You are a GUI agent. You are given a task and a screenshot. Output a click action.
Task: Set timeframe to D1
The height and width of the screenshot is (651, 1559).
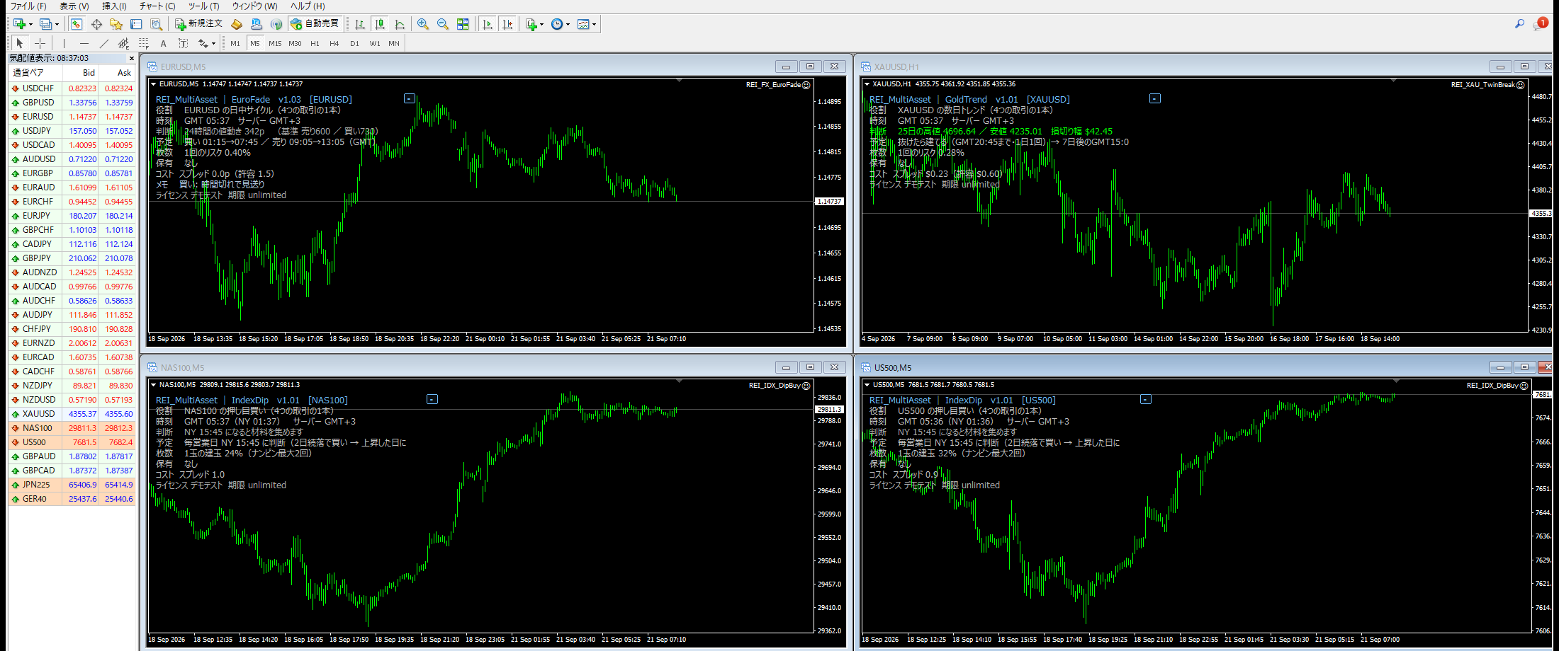coord(354,43)
